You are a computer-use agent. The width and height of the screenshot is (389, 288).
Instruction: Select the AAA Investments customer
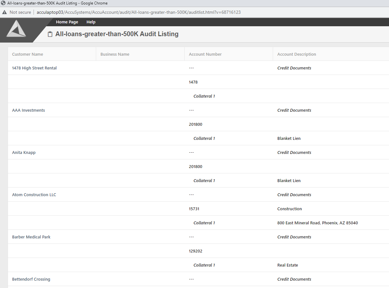click(28, 110)
